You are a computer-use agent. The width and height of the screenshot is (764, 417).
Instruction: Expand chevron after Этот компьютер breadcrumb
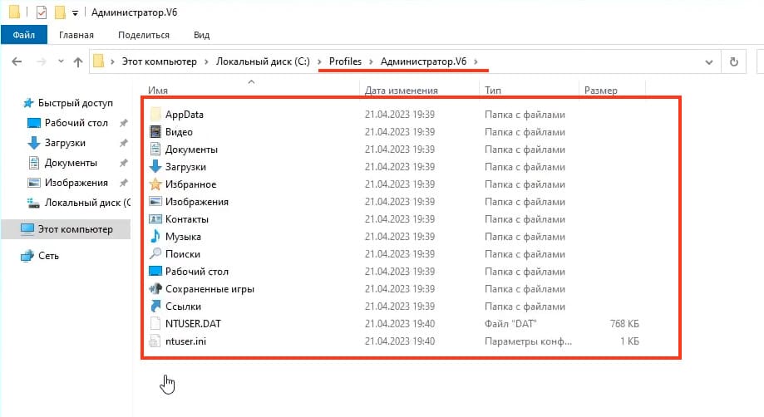(x=207, y=61)
